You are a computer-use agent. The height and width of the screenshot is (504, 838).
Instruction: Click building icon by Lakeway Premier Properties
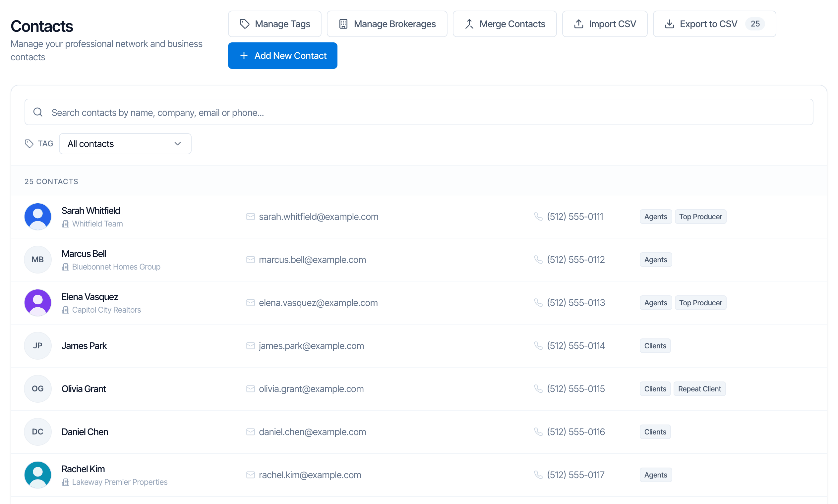coord(66,482)
